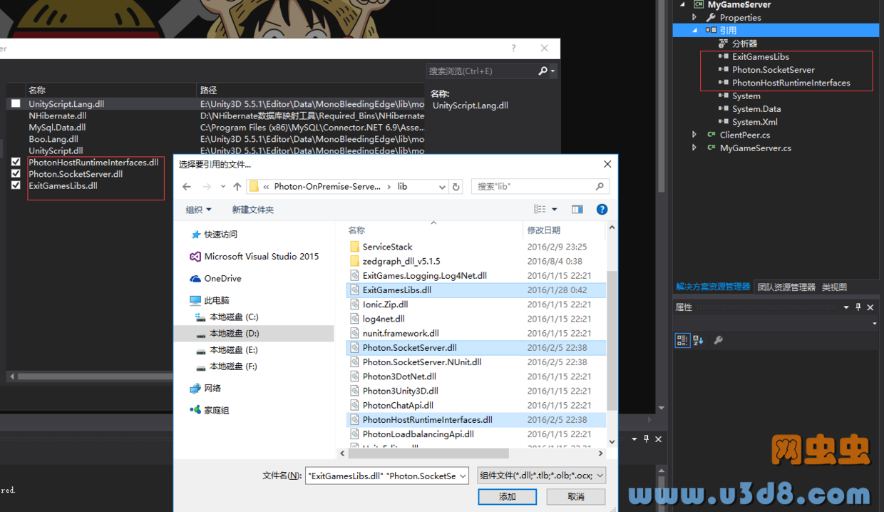
Task: Open the file type filter dropdown
Action: point(542,476)
